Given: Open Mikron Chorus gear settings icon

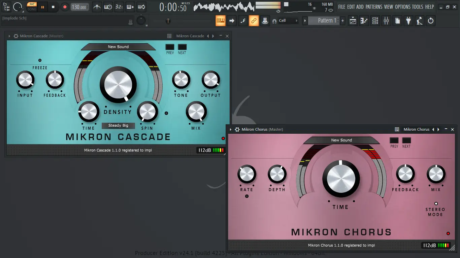Looking at the screenshot, I should click(x=237, y=129).
